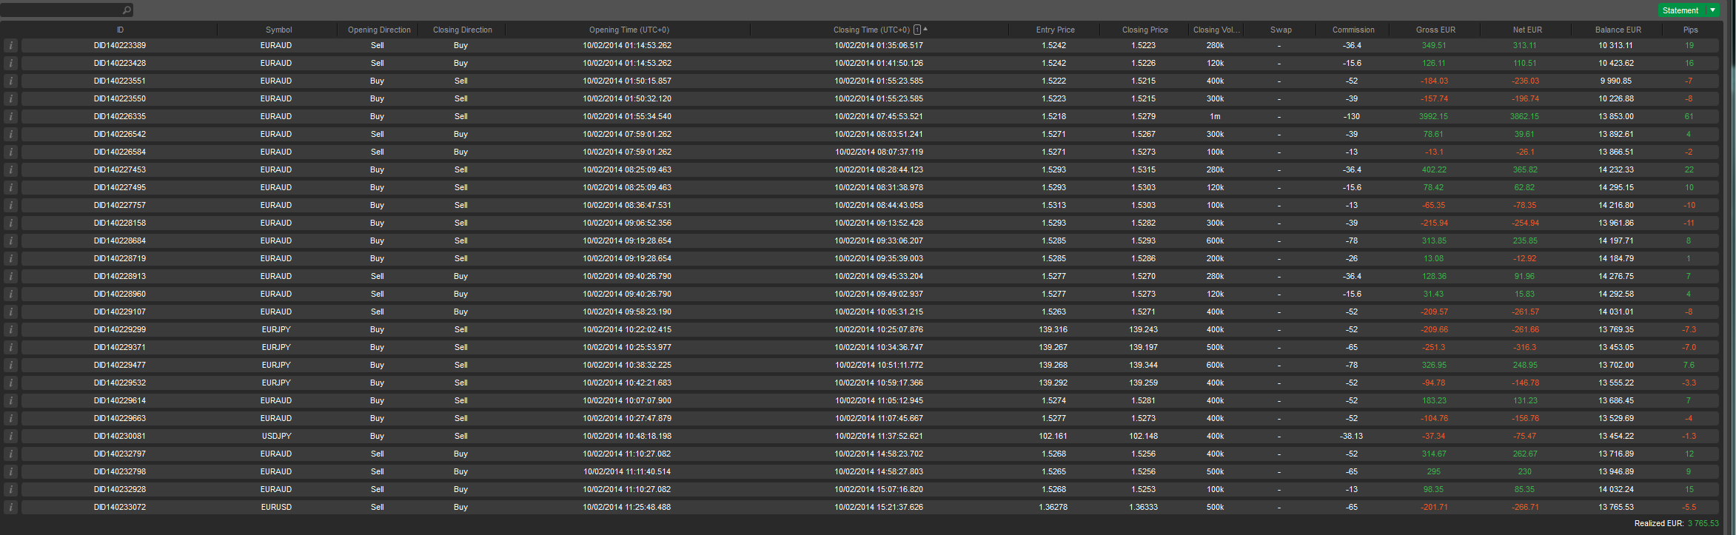This screenshot has height=535, width=1736.
Task: Click the Commission column header
Action: click(x=1353, y=30)
